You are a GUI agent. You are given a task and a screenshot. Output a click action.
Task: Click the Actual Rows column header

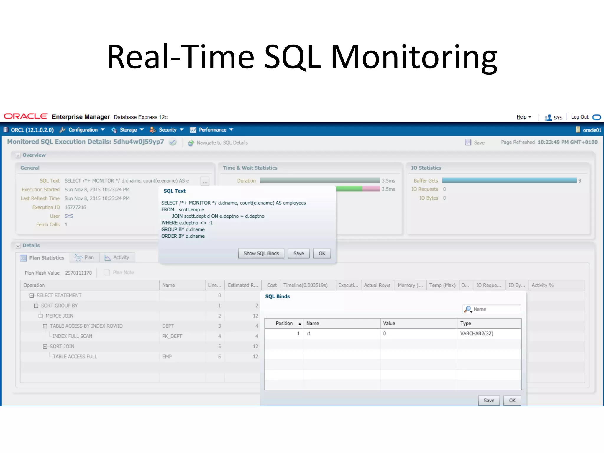(377, 285)
